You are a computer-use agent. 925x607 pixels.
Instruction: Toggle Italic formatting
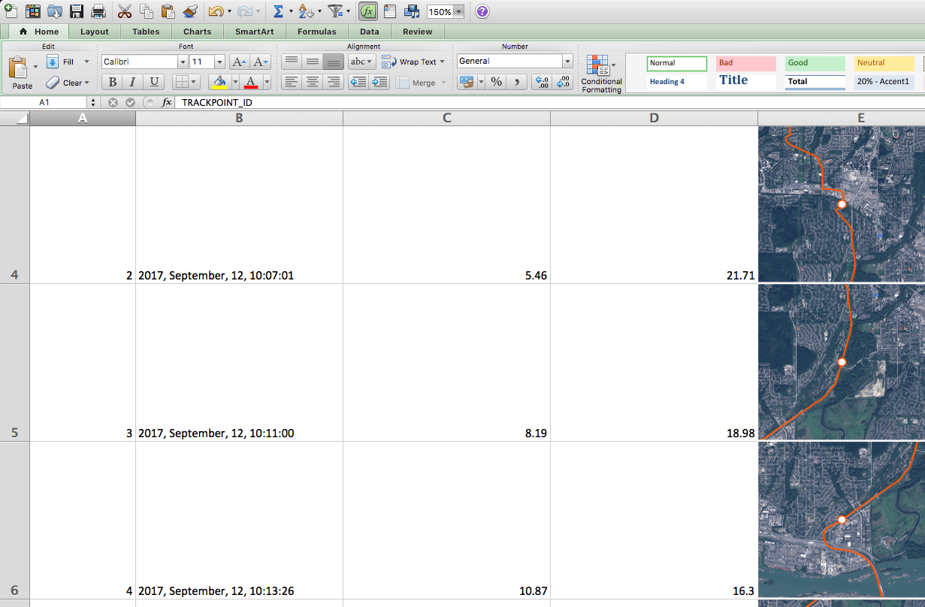click(x=133, y=83)
